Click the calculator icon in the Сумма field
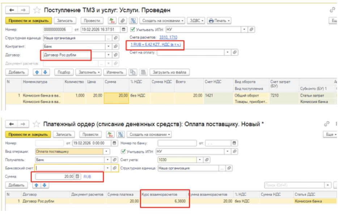 77,177
